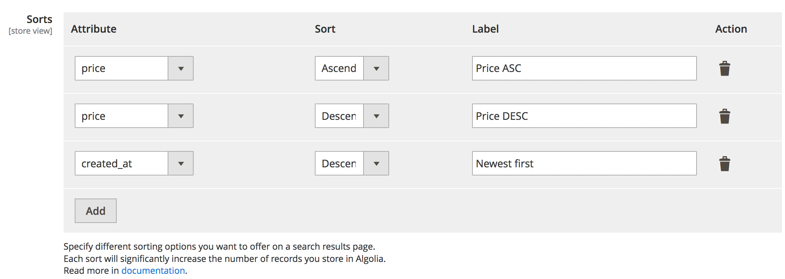Click into the Price ASC label field
This screenshot has width=785, height=279.
pos(584,68)
